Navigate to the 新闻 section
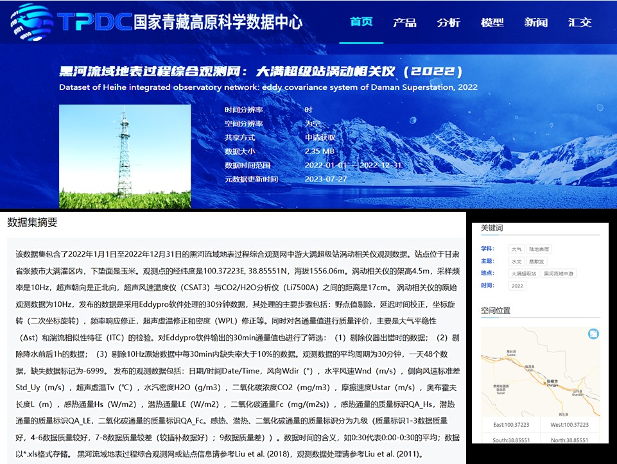The image size is (617, 464). 535,22
